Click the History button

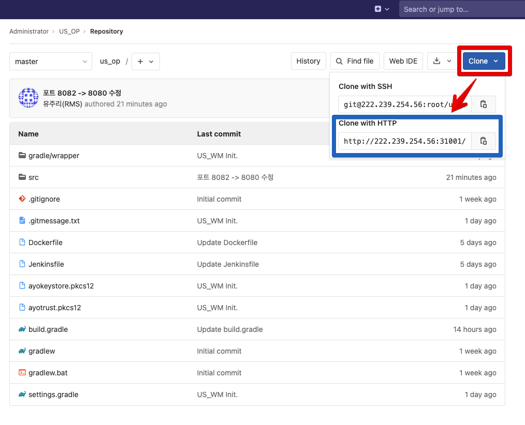pyautogui.click(x=308, y=60)
